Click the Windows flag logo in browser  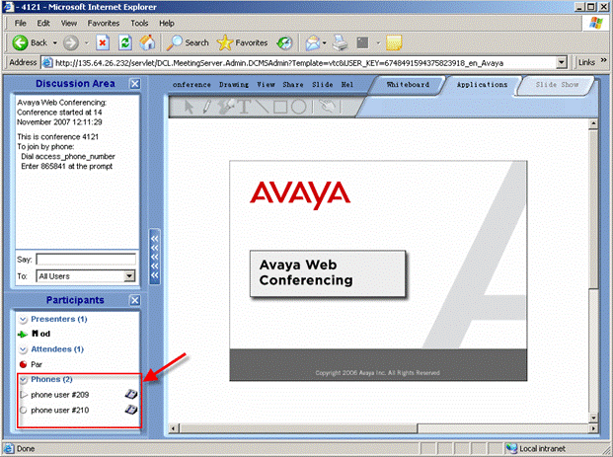point(596,23)
